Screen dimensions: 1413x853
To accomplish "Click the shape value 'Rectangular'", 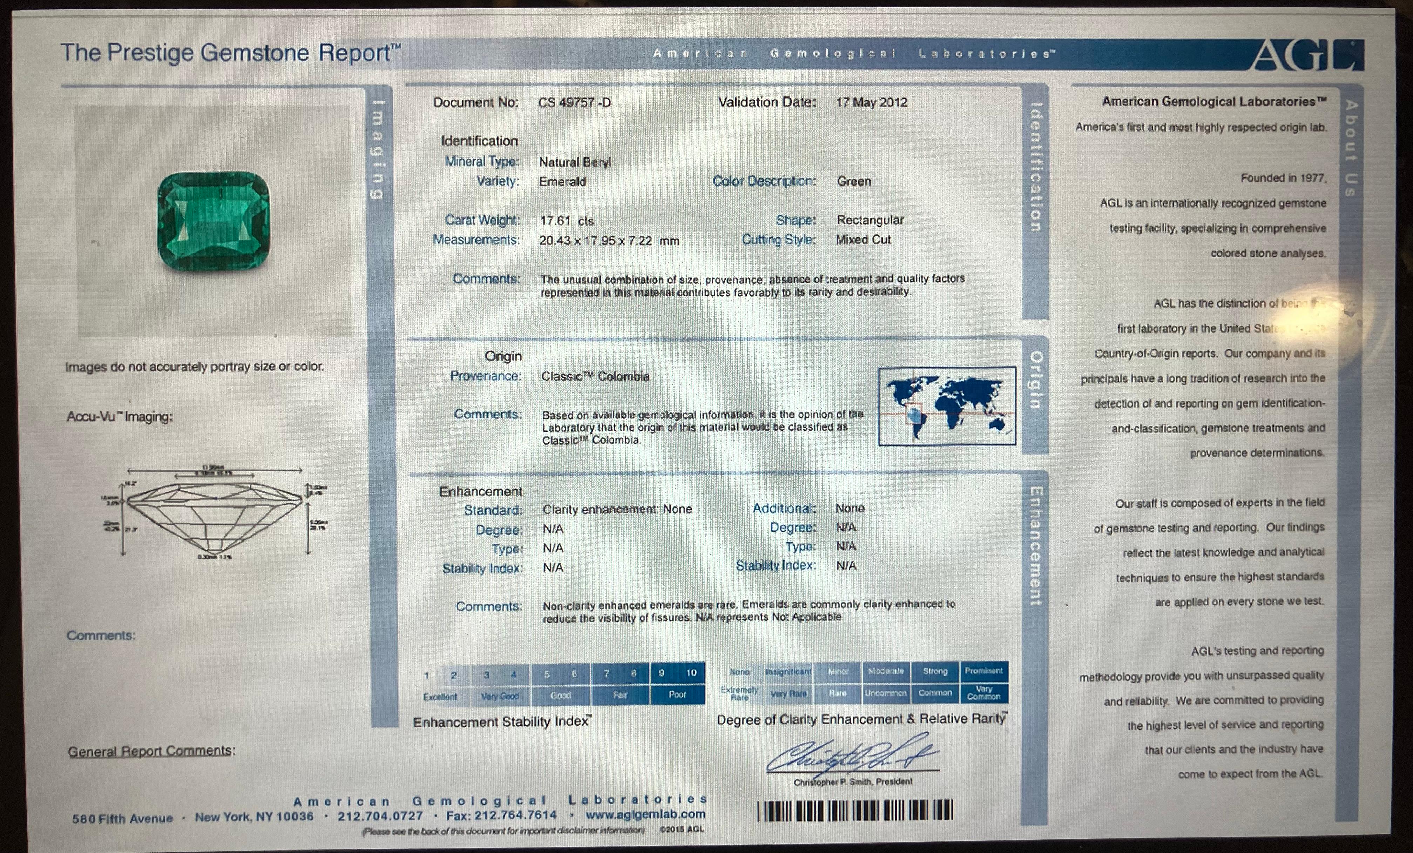I will click(870, 220).
